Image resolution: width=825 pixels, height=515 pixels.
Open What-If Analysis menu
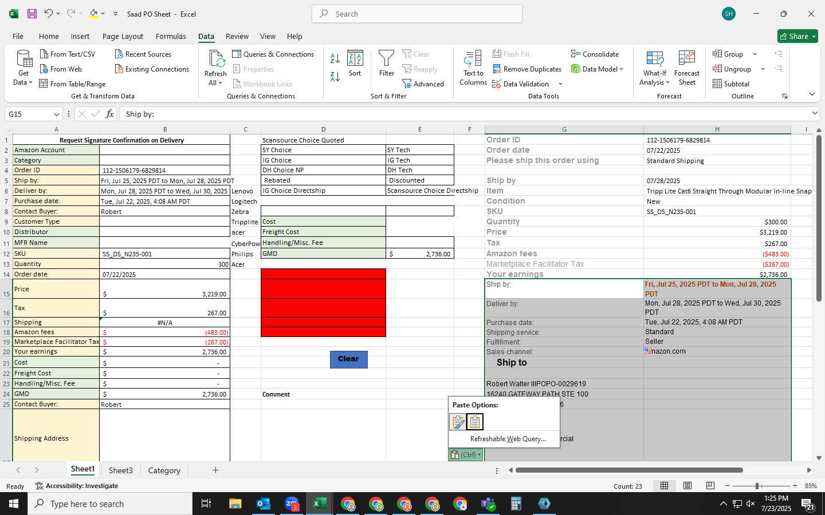(655, 68)
